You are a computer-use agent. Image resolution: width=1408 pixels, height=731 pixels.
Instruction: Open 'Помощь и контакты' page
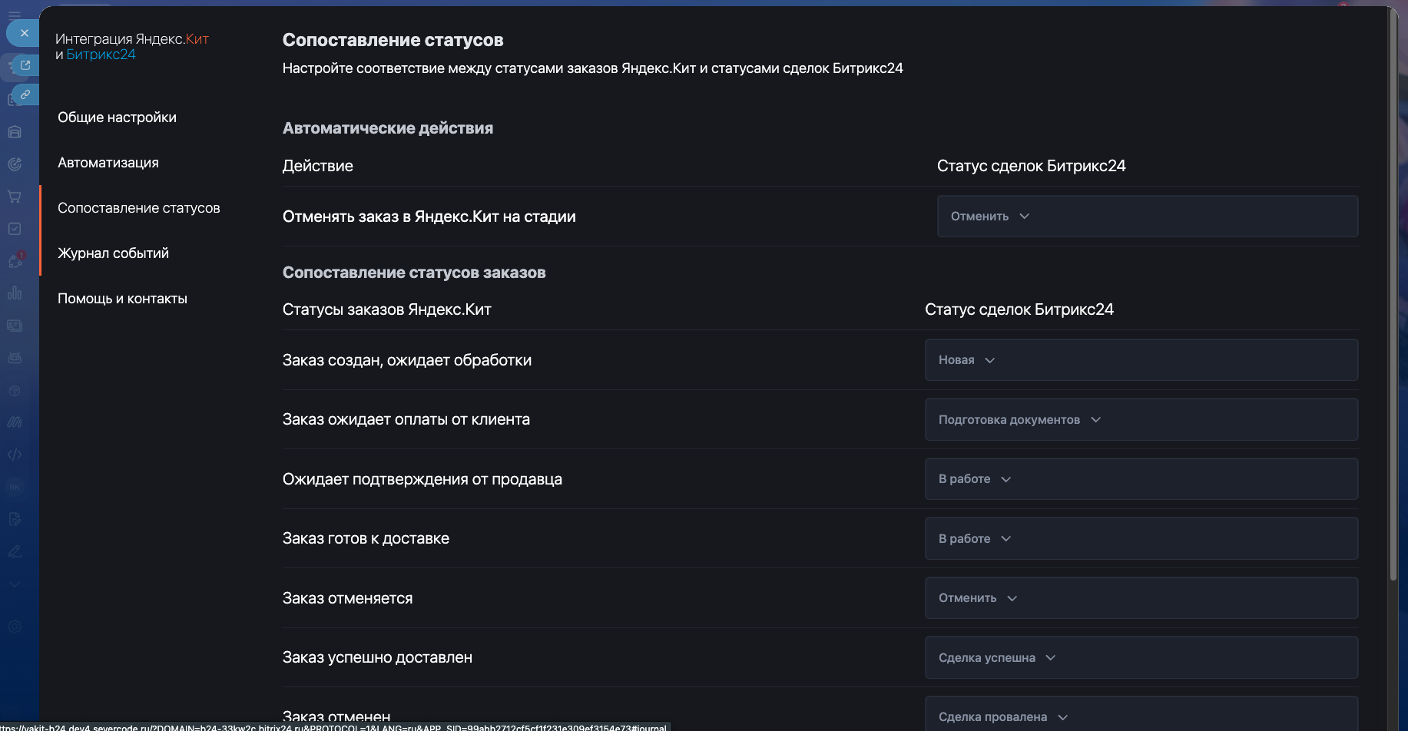[122, 299]
